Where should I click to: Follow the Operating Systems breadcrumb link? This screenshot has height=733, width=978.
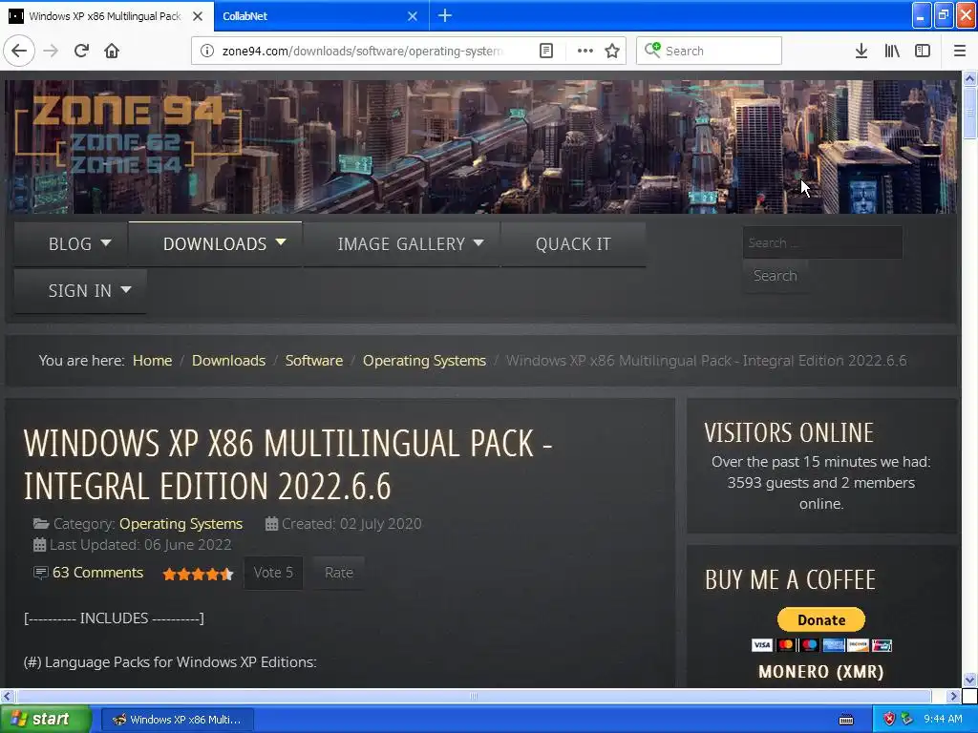pos(424,360)
